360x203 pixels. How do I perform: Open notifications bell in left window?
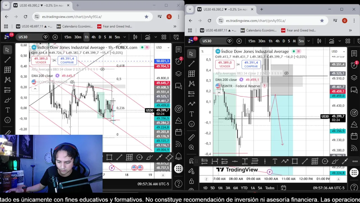[178, 156]
